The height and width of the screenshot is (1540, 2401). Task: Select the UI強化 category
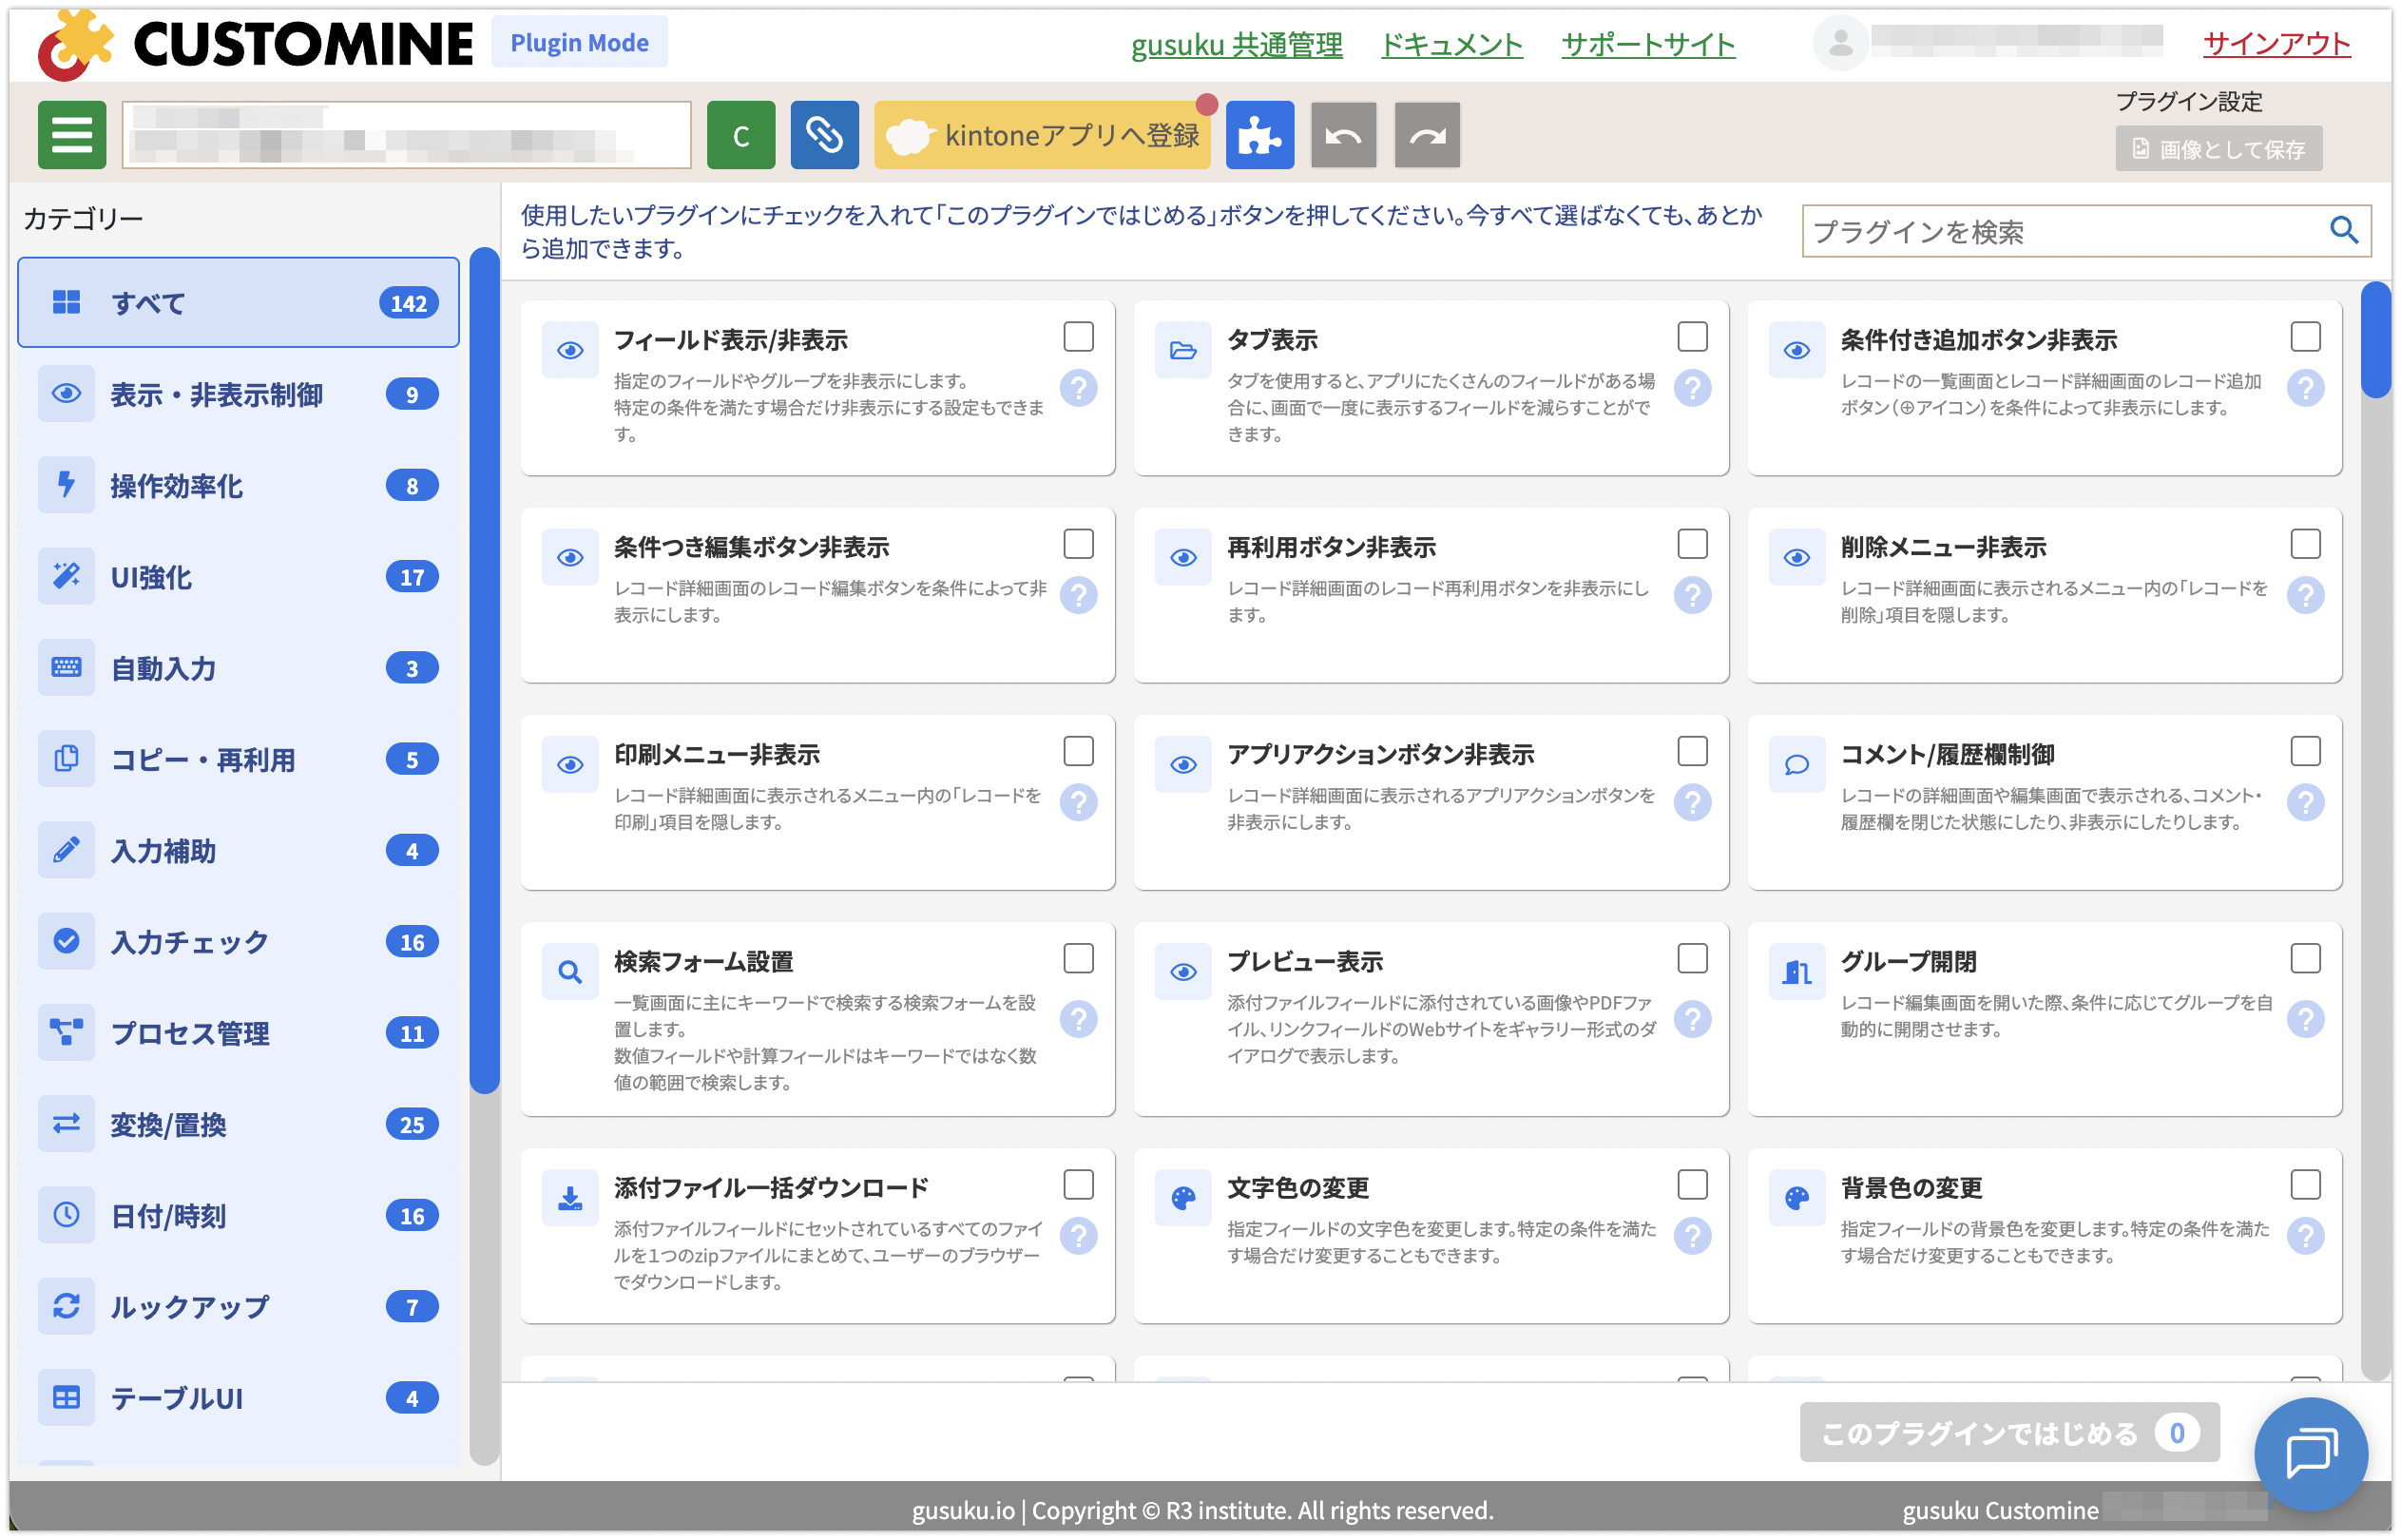pos(238,577)
